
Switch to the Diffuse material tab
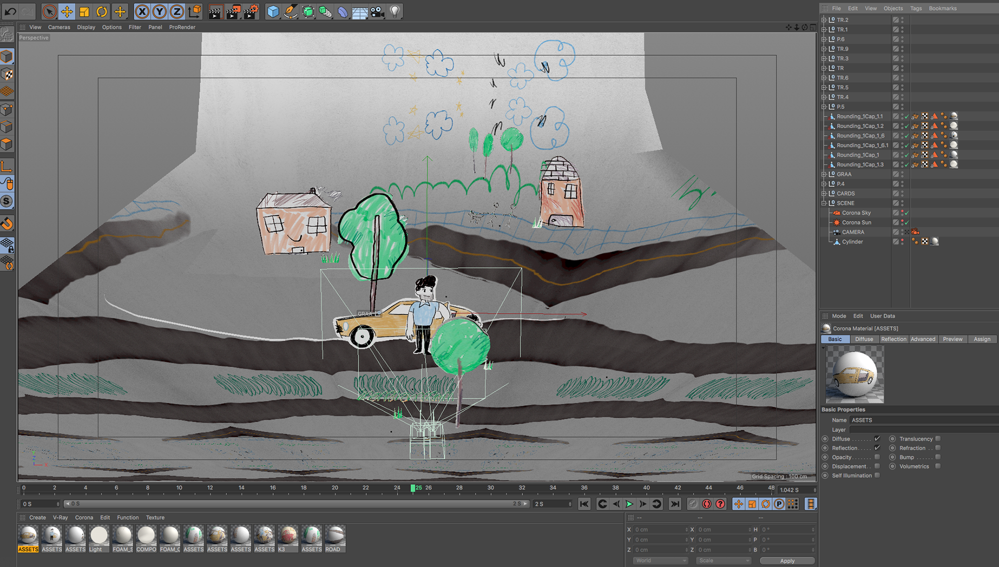(864, 339)
